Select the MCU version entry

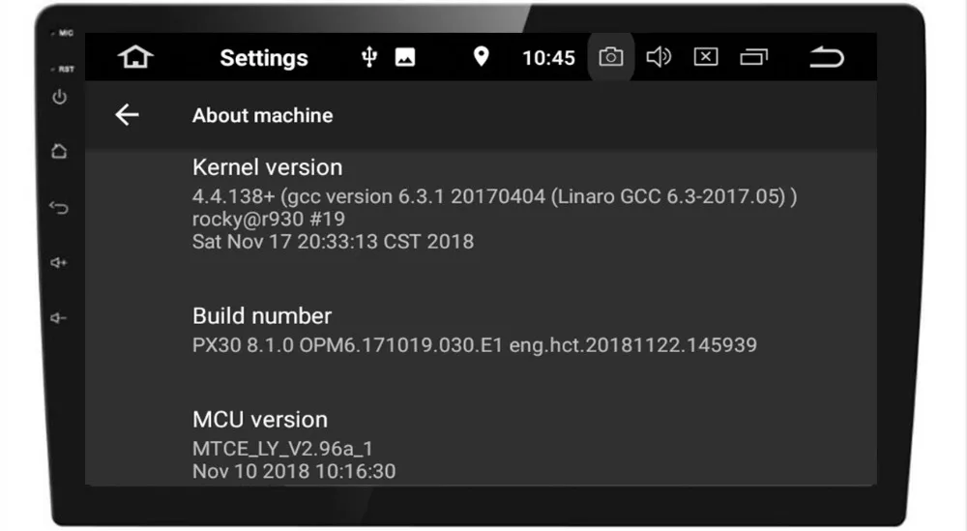point(481,445)
